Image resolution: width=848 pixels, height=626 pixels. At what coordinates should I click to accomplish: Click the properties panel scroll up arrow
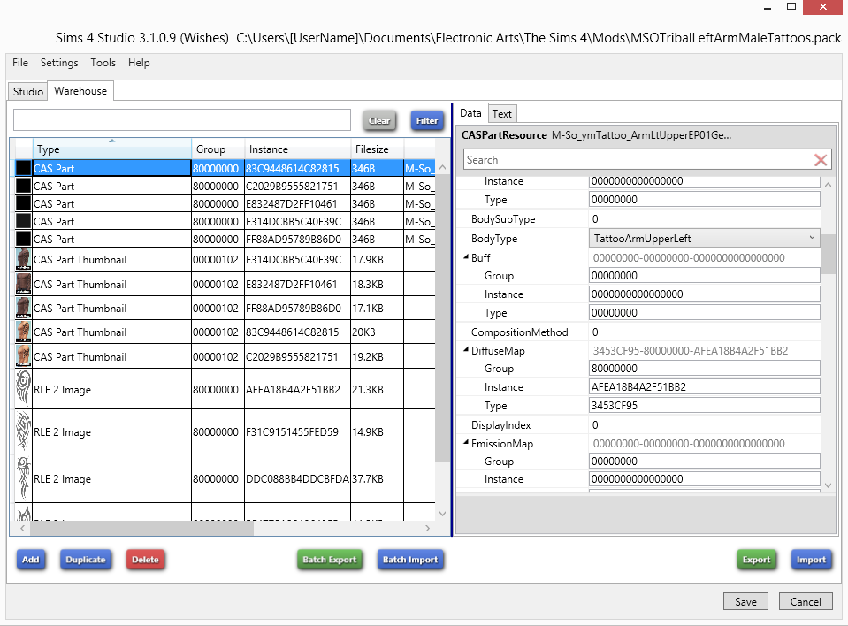[828, 185]
